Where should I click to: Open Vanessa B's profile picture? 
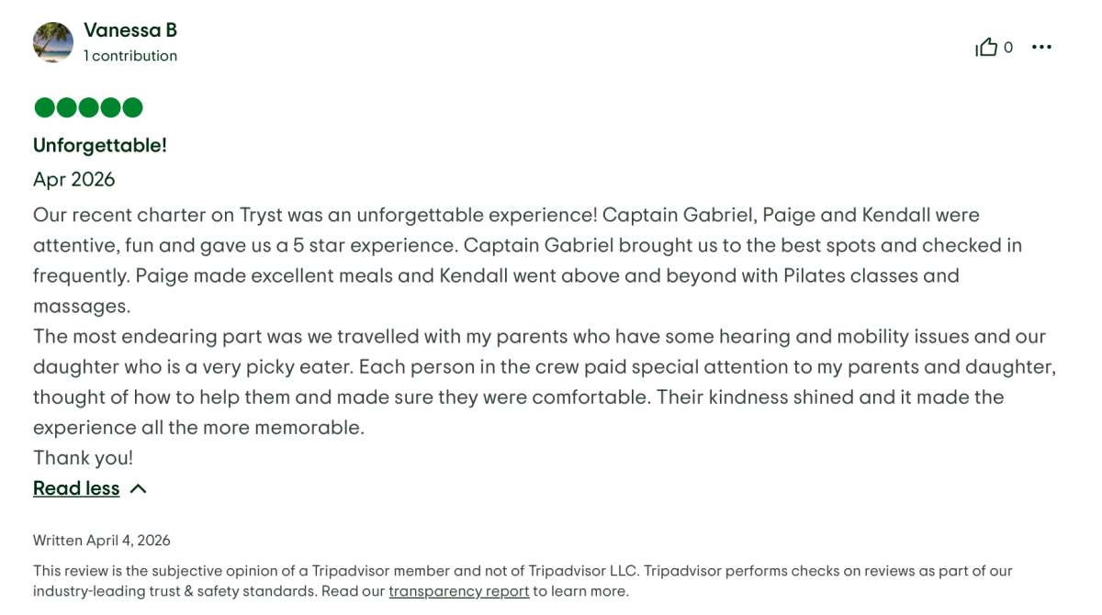click(x=53, y=42)
